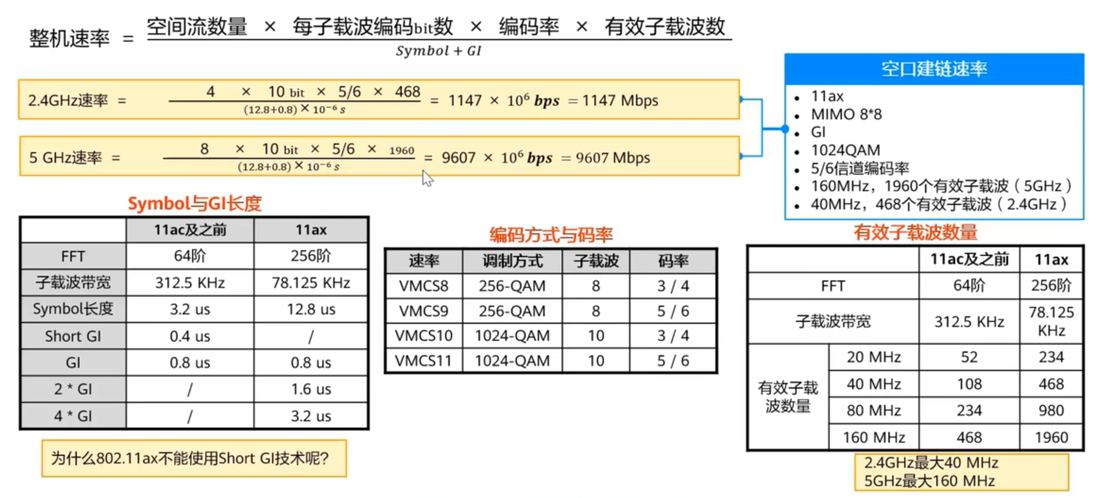This screenshot has height=498, width=1107.
Task: Click the "20 MHz" bandwidth cell
Action: 874,357
